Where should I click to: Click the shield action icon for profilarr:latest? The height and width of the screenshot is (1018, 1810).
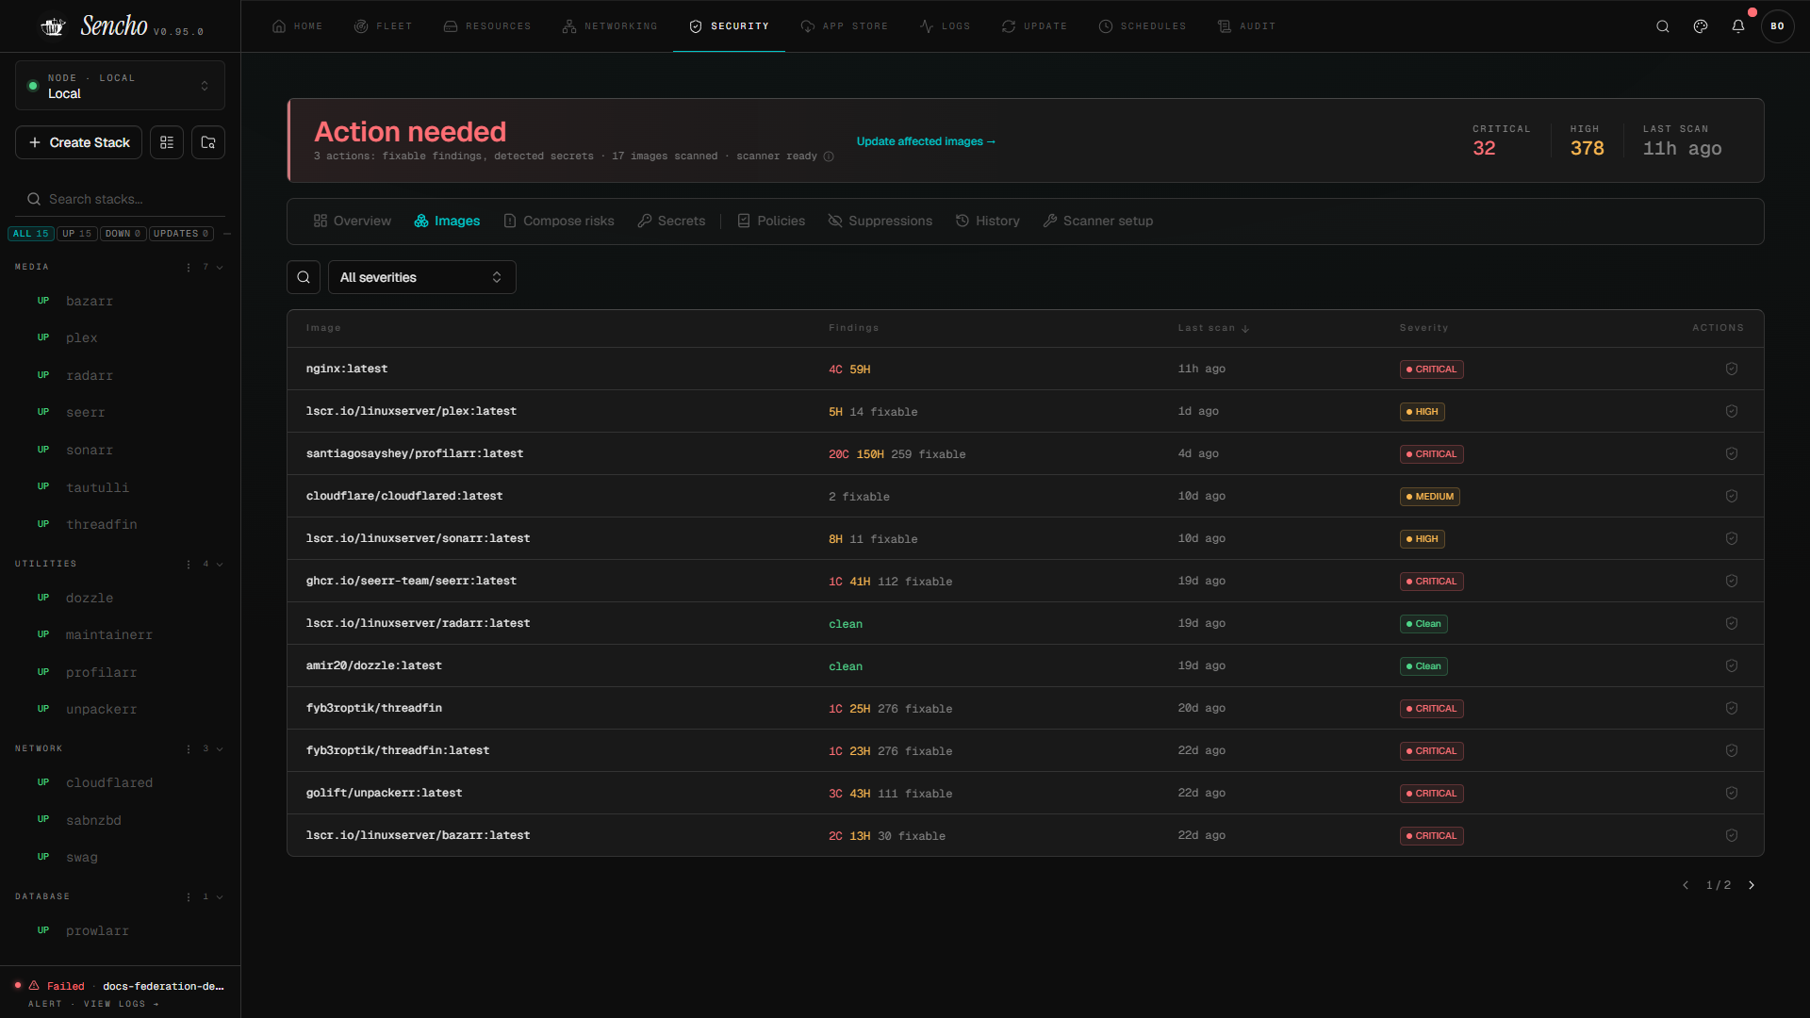1732,453
